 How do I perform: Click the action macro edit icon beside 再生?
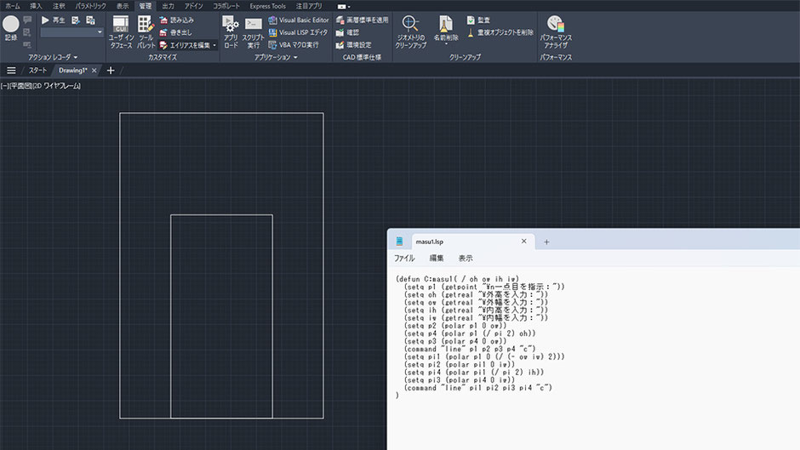coord(76,20)
